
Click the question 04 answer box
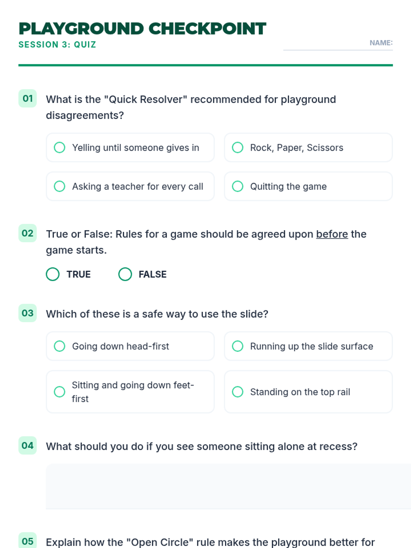tap(226, 486)
